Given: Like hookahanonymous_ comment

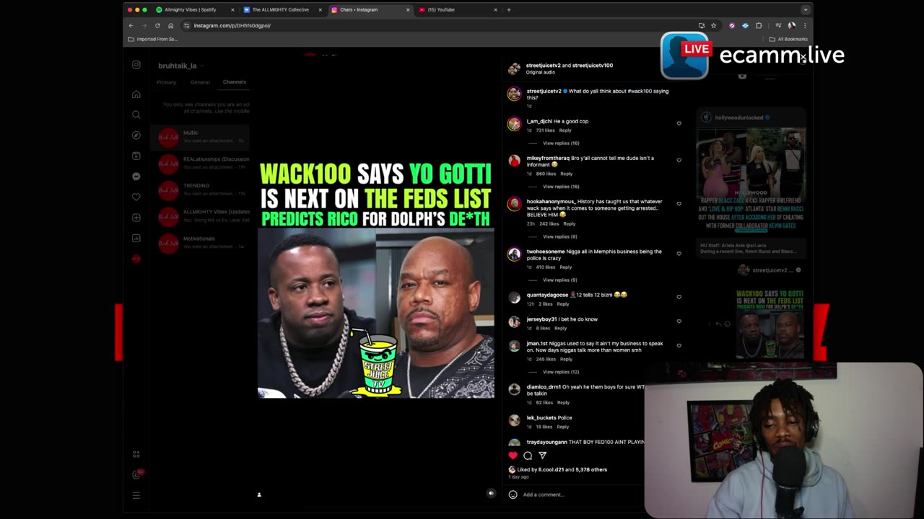Looking at the screenshot, I should (679, 203).
